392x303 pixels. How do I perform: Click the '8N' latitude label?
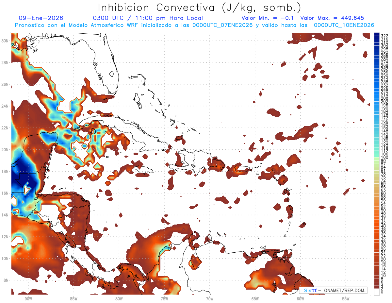point(6,280)
